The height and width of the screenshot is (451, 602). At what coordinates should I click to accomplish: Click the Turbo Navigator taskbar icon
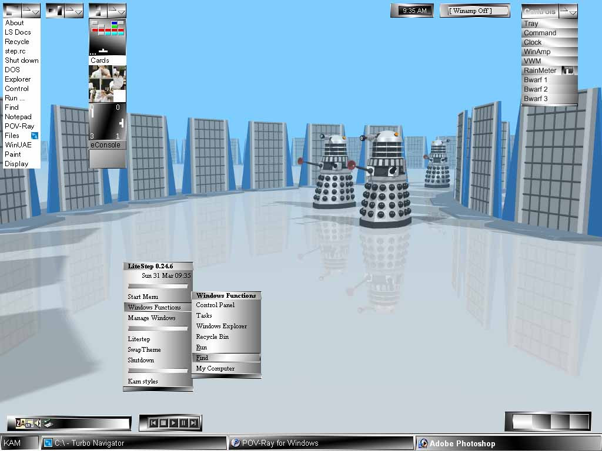[48, 443]
